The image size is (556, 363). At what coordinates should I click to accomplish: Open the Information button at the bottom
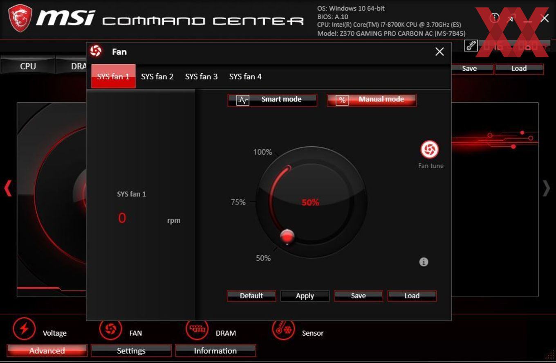(x=215, y=351)
